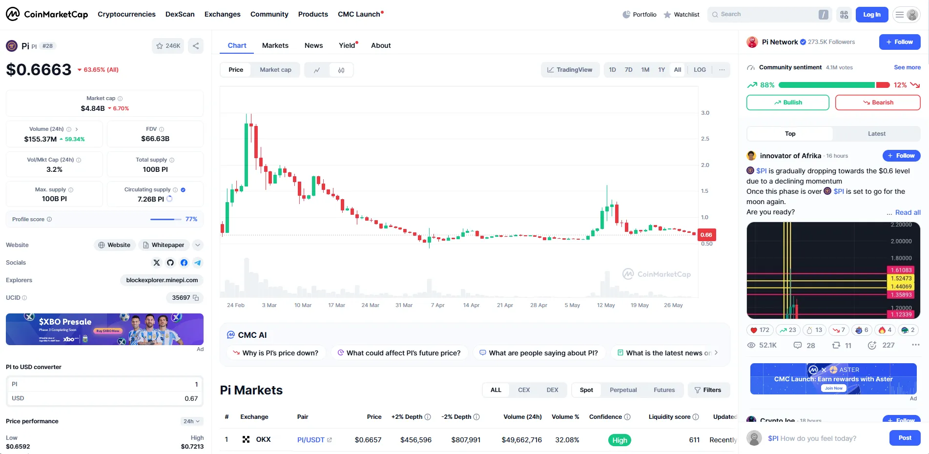The image size is (929, 454).
Task: Set chart range to 1M
Action: point(645,70)
